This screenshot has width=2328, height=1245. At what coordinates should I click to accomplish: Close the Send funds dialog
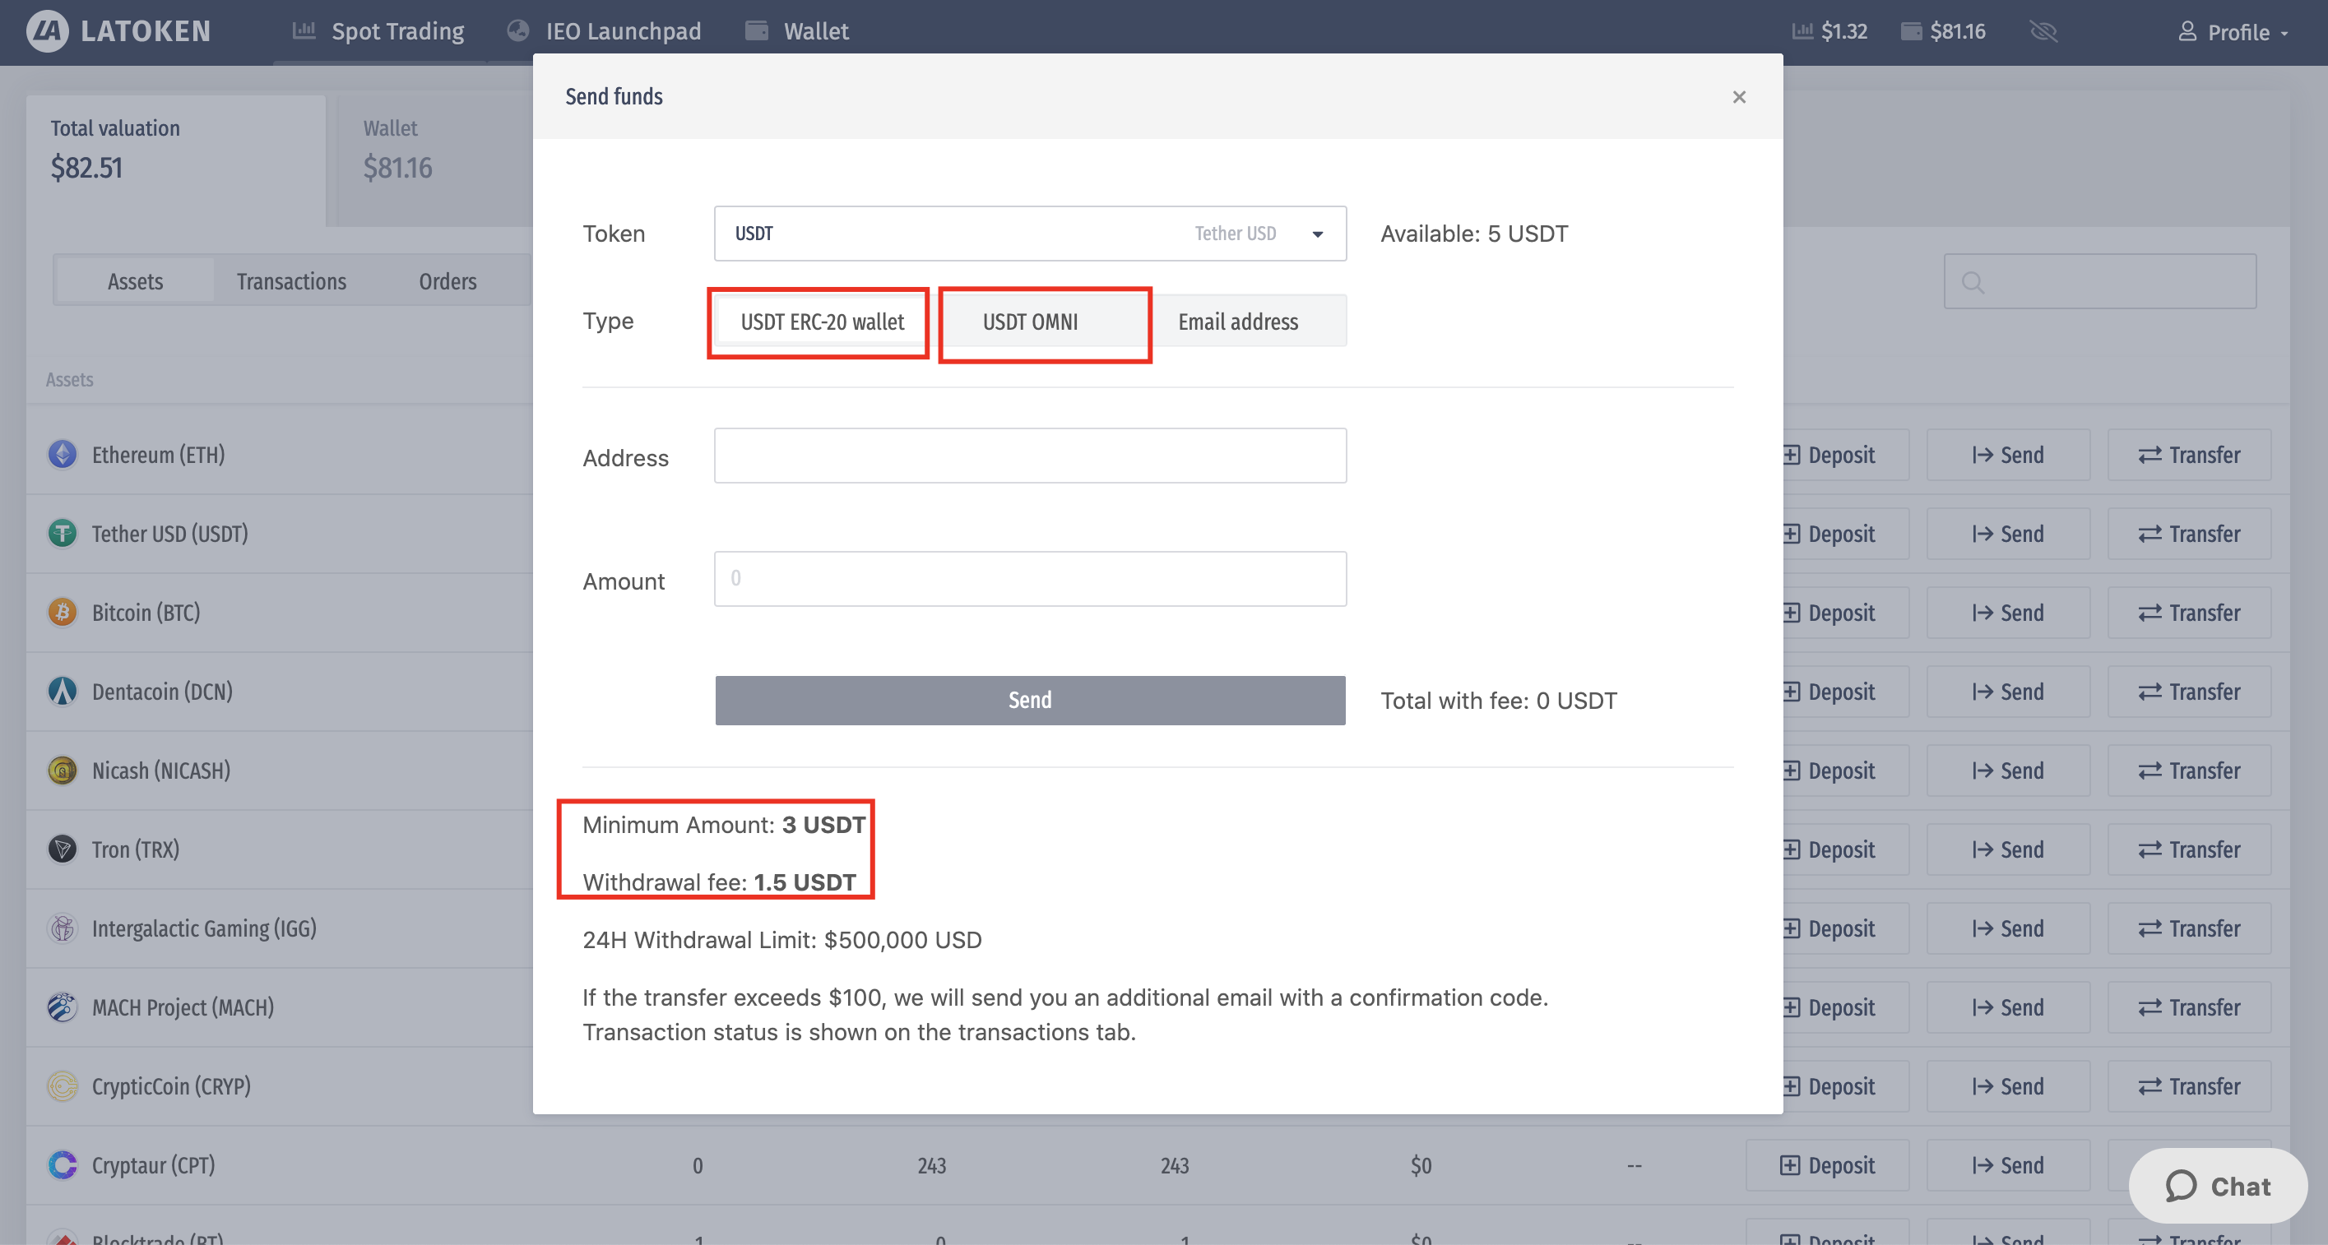tap(1738, 97)
